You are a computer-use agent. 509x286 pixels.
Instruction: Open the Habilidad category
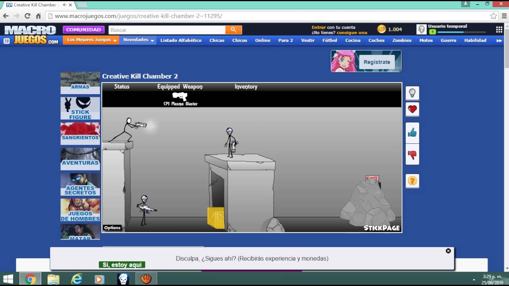[475, 40]
